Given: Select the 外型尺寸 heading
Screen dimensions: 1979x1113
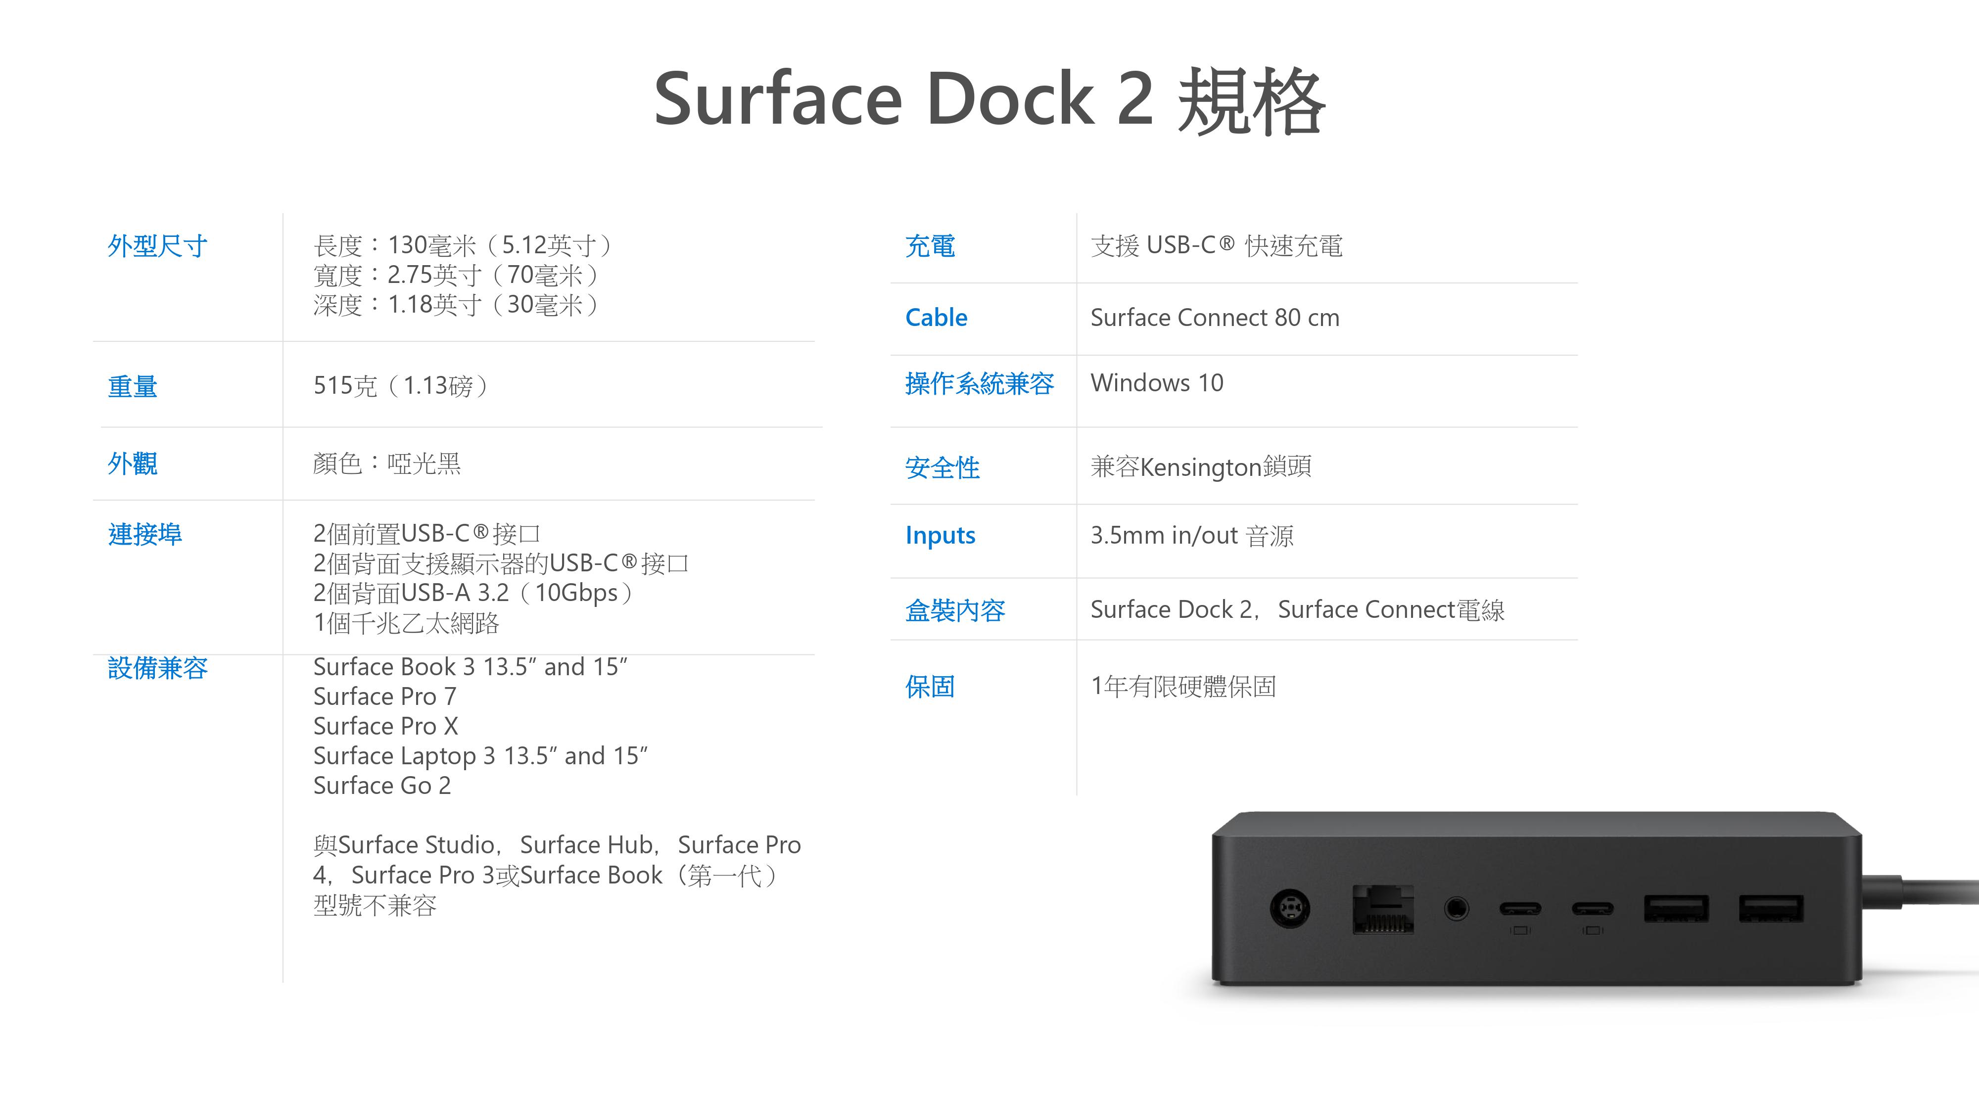Looking at the screenshot, I should pos(157,246).
